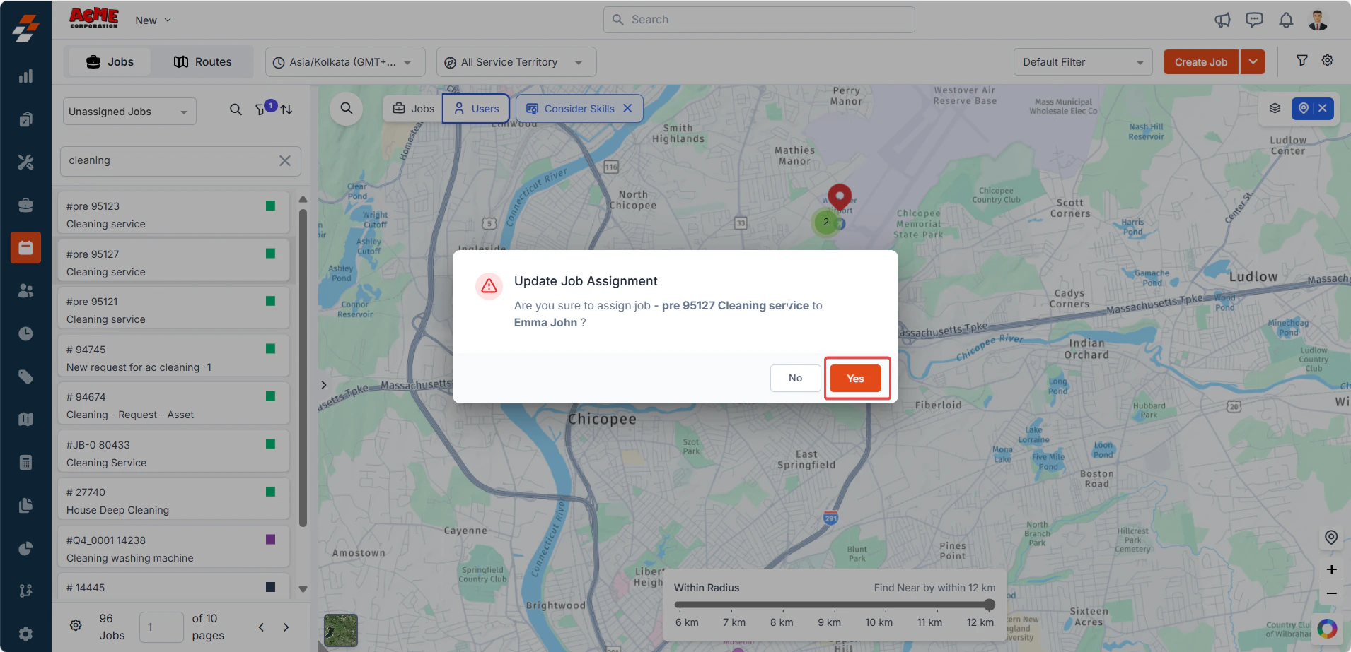The width and height of the screenshot is (1351, 652).
Task: Open the dashboard bar chart sidebar icon
Action: click(25, 76)
